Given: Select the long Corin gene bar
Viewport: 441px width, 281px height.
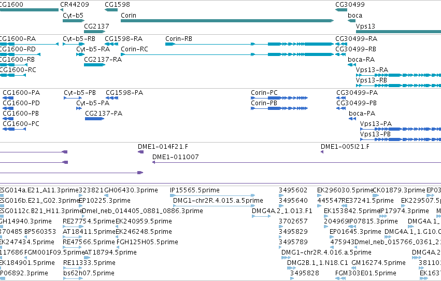Looking at the screenshot, I should (x=227, y=21).
